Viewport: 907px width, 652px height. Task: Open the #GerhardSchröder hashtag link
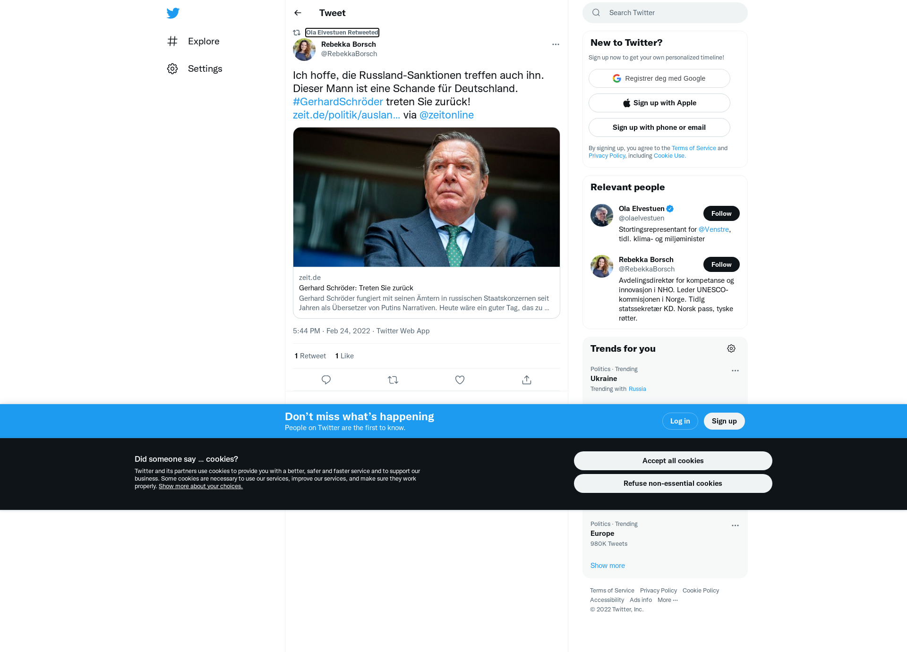pyautogui.click(x=338, y=102)
